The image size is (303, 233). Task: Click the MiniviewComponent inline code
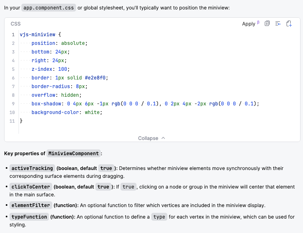coord(74,154)
